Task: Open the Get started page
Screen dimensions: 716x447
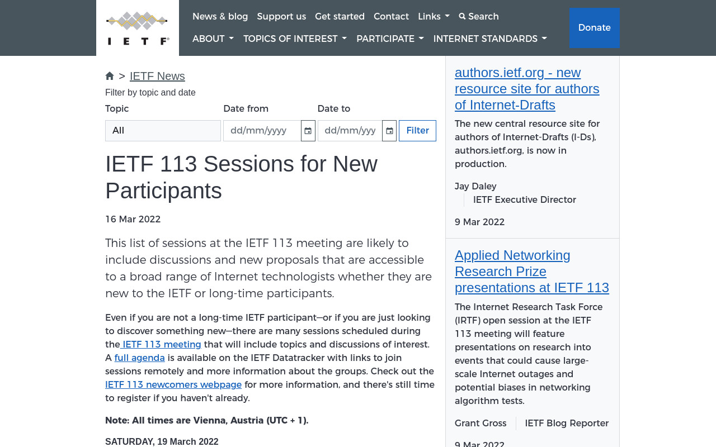Action: tap(340, 17)
